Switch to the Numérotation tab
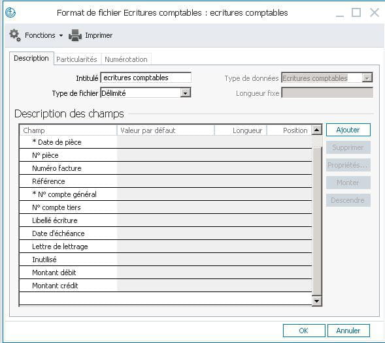385x343 pixels. 126,59
